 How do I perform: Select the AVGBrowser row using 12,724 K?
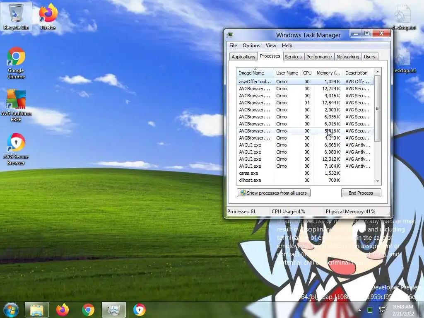click(305, 89)
